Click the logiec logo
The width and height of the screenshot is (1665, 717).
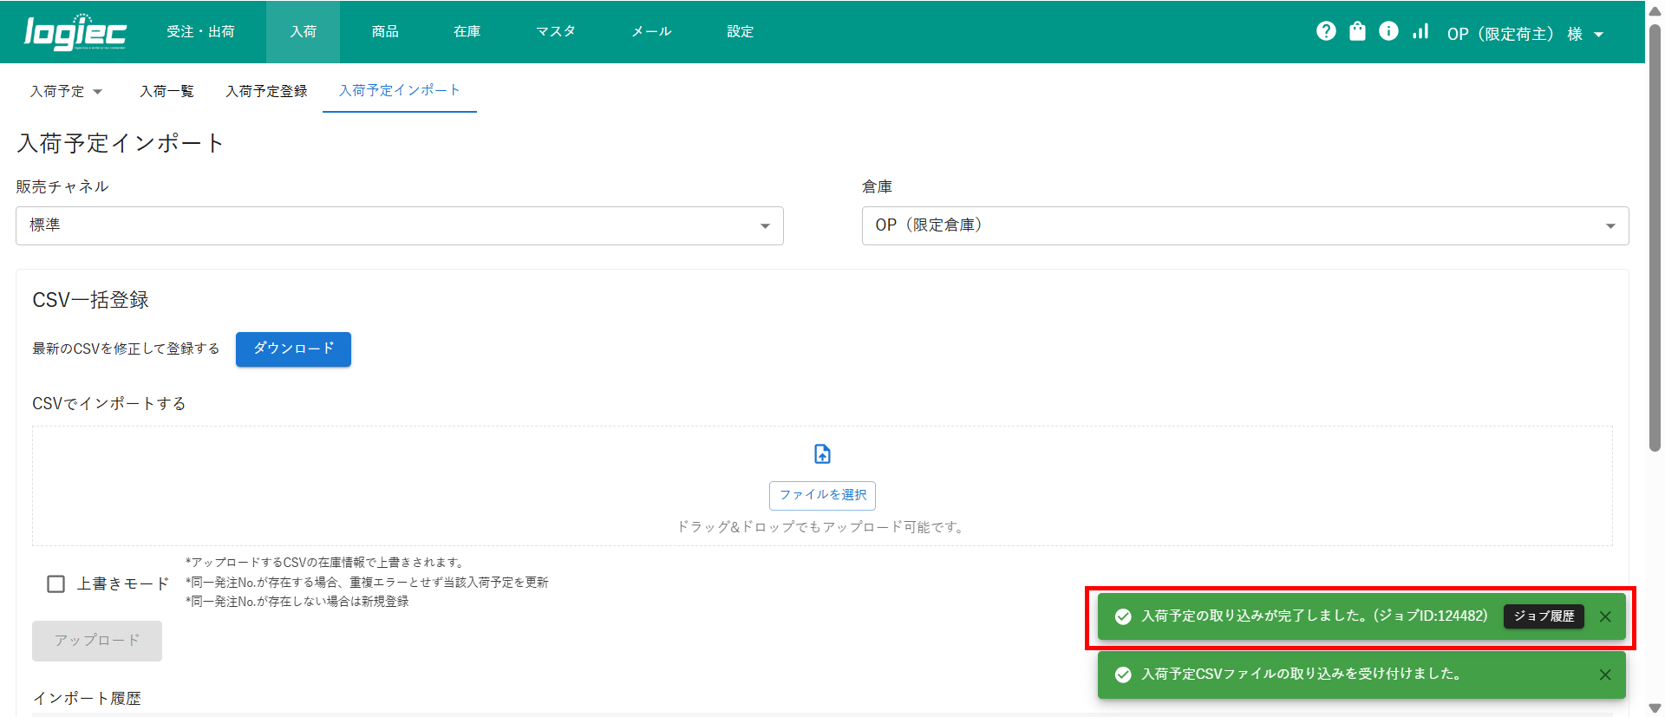pos(75,32)
